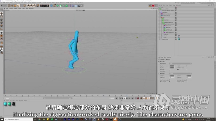Click Render to Picture Viewer icon
The width and height of the screenshot is (216, 121).
pyautogui.click(x=45, y=6)
